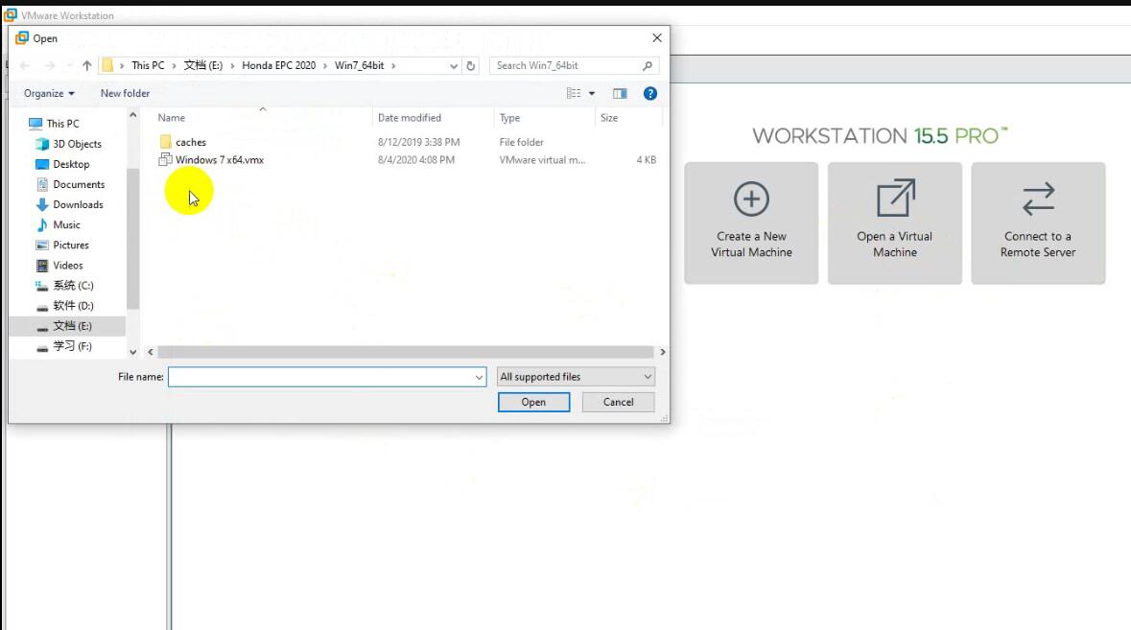Click Win7_64bit in the breadcrumb
This screenshot has height=630, width=1131.
(359, 65)
